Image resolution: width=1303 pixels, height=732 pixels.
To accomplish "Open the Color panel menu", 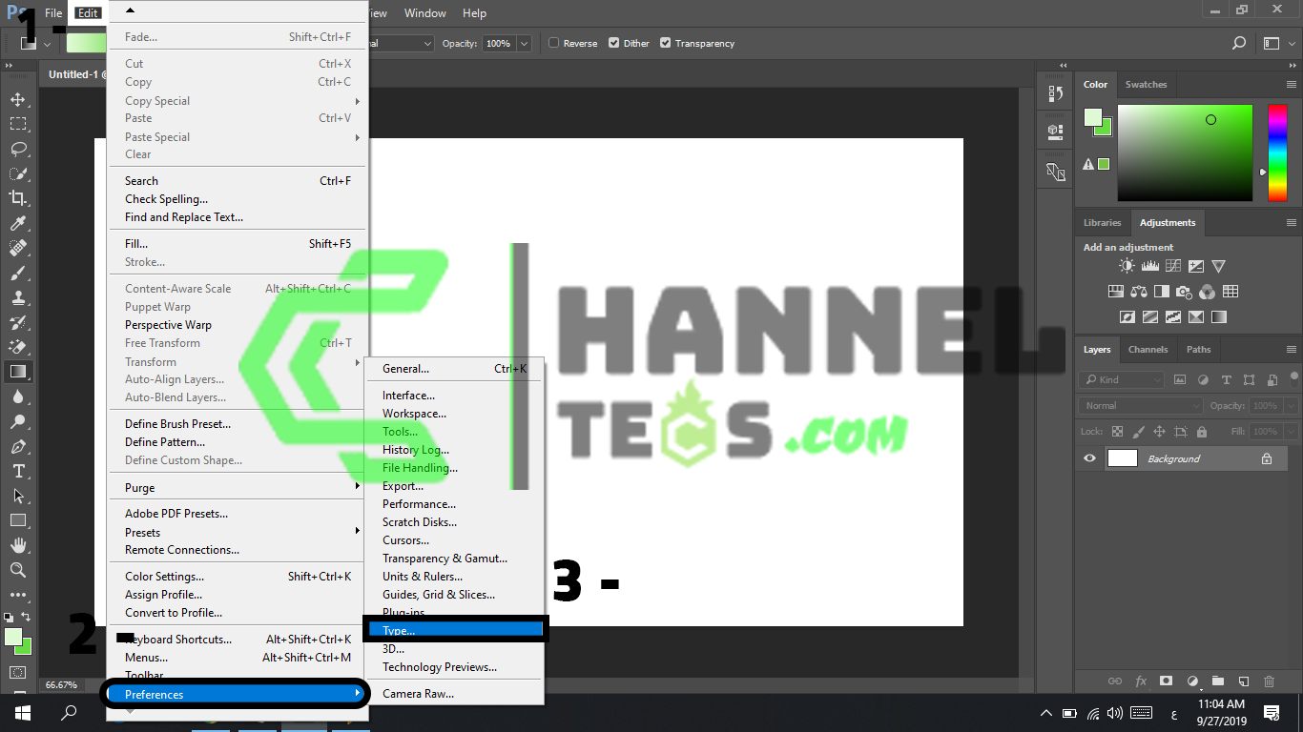I will [1291, 85].
